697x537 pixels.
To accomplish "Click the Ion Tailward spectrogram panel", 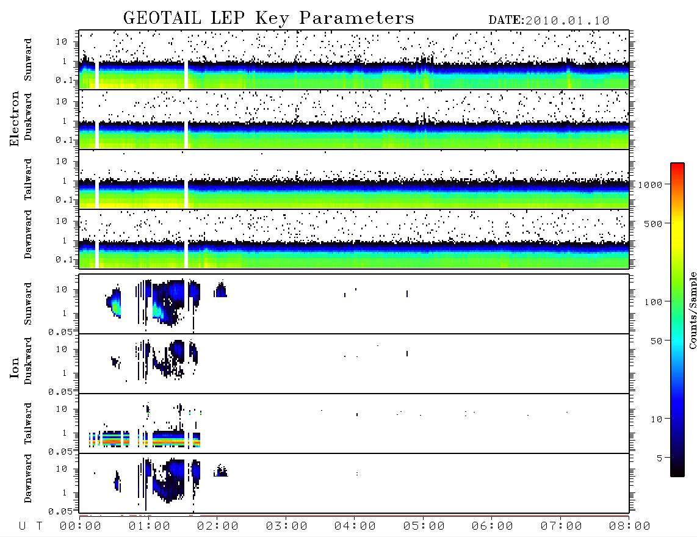I will click(354, 423).
